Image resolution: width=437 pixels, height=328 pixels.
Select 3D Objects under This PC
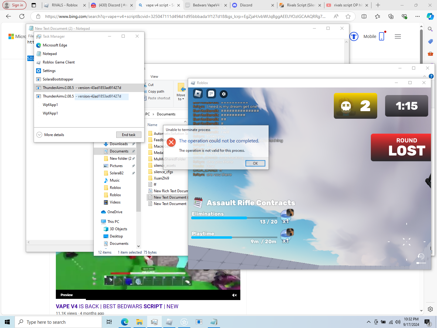[118, 229]
